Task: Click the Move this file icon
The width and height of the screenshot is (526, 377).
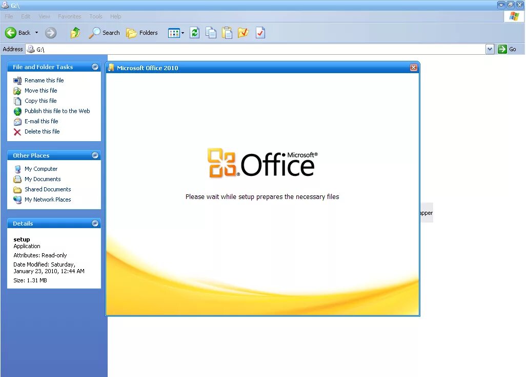Action: [x=17, y=91]
